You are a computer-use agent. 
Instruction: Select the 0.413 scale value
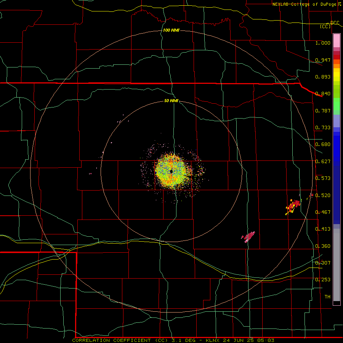(323, 229)
